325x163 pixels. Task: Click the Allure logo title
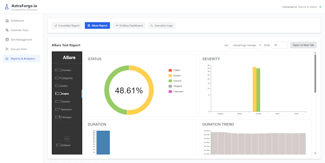tap(69, 57)
